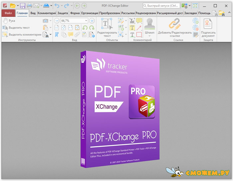The width and height of the screenshot is (233, 181).
Task: Expand the Undo history dropdown
Action: [x=62, y=6]
